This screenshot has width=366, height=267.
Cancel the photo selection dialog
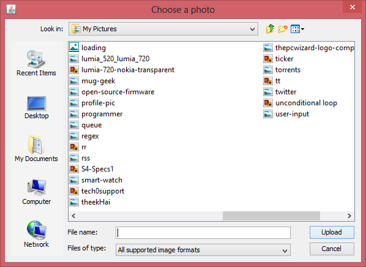(x=332, y=249)
